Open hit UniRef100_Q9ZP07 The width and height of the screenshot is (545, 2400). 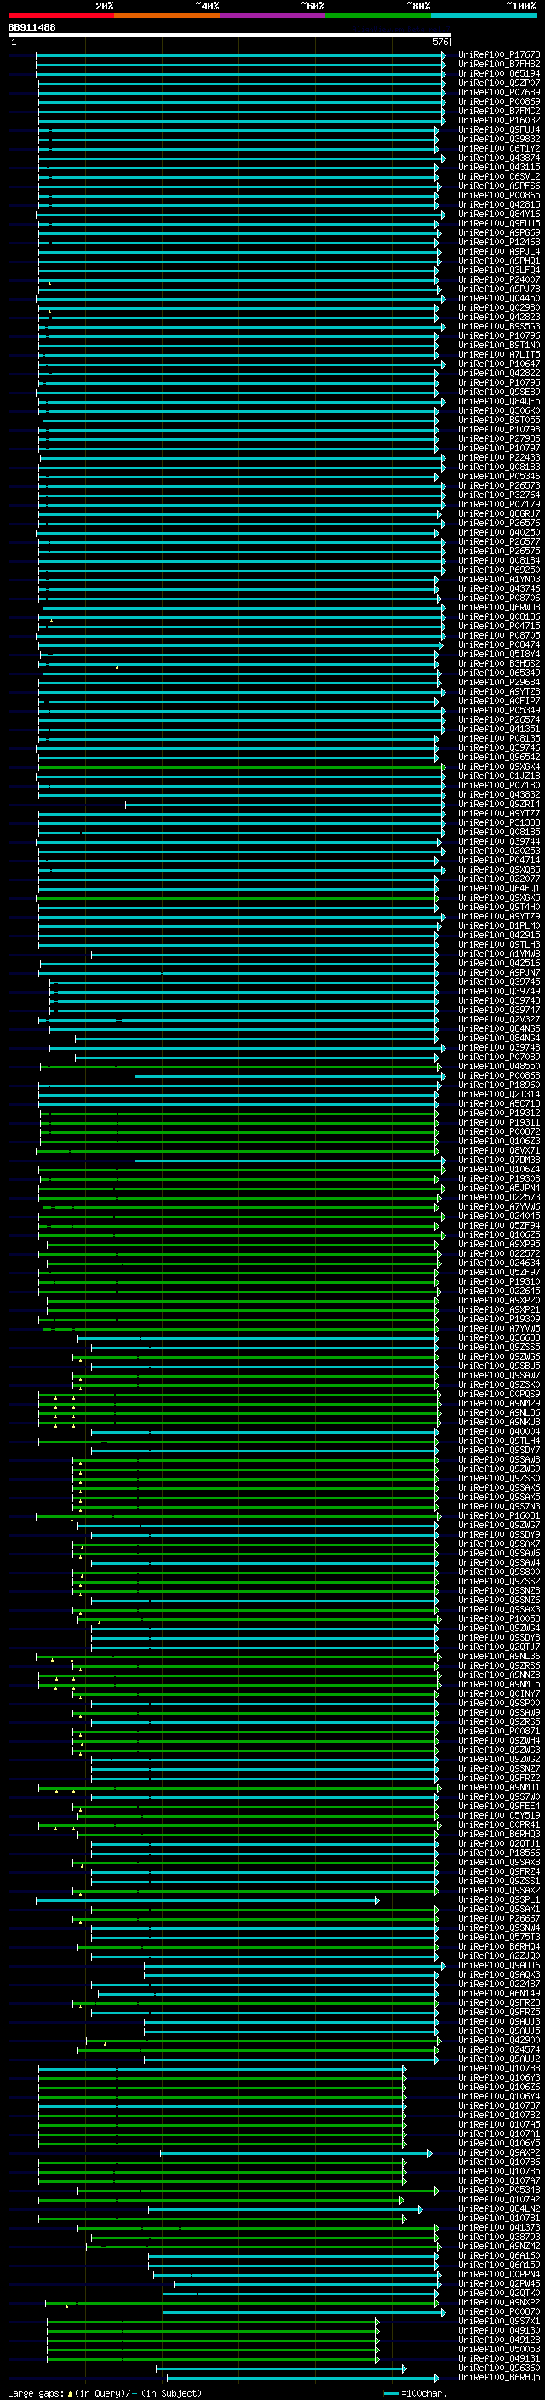pos(499,83)
